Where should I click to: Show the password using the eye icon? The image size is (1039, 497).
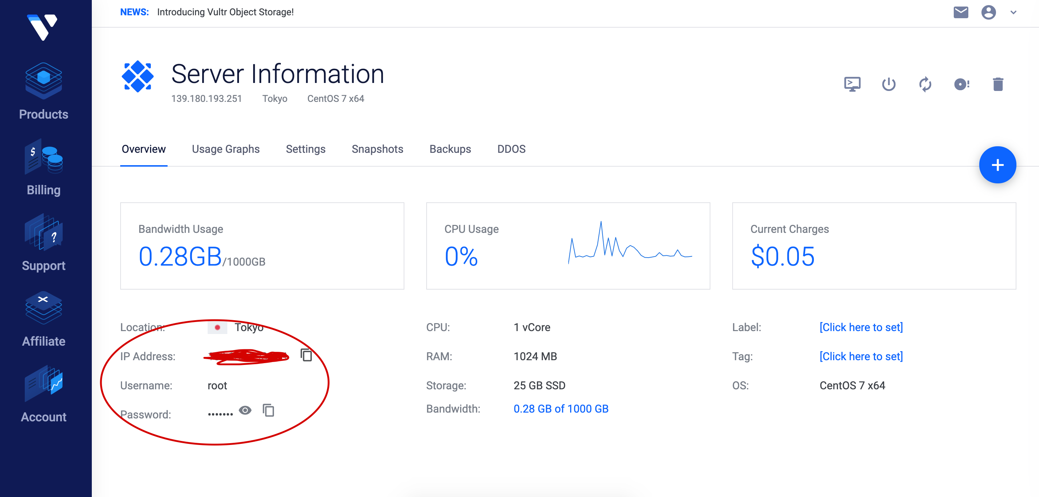pos(245,410)
